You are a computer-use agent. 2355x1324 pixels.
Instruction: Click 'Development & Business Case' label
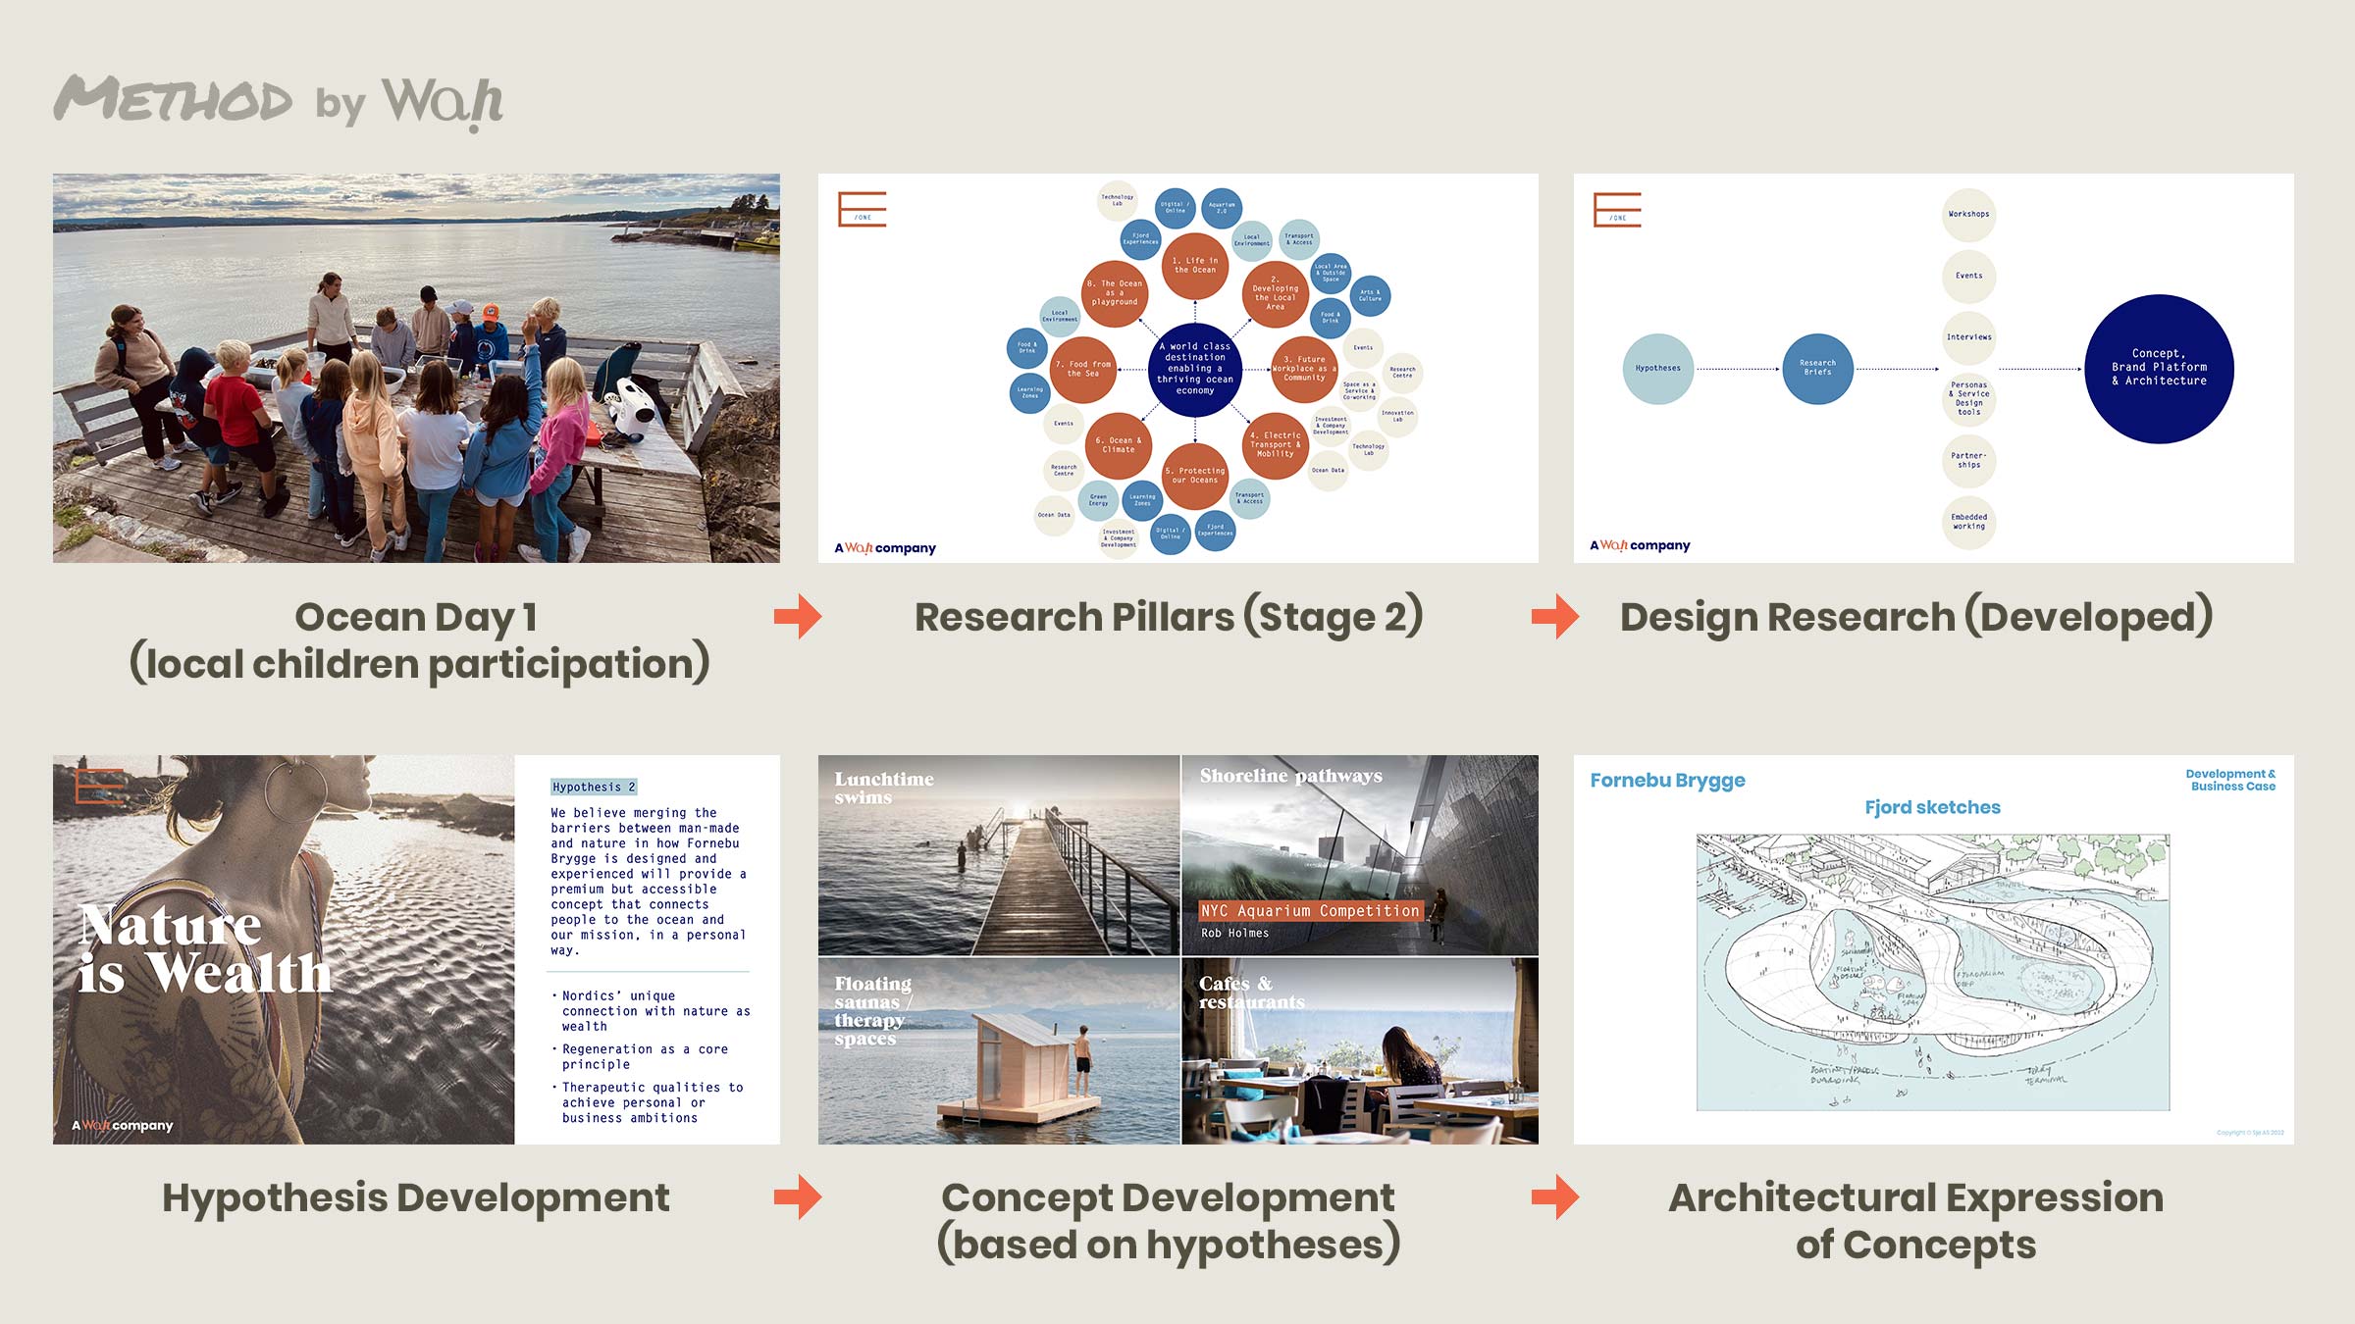[2230, 780]
